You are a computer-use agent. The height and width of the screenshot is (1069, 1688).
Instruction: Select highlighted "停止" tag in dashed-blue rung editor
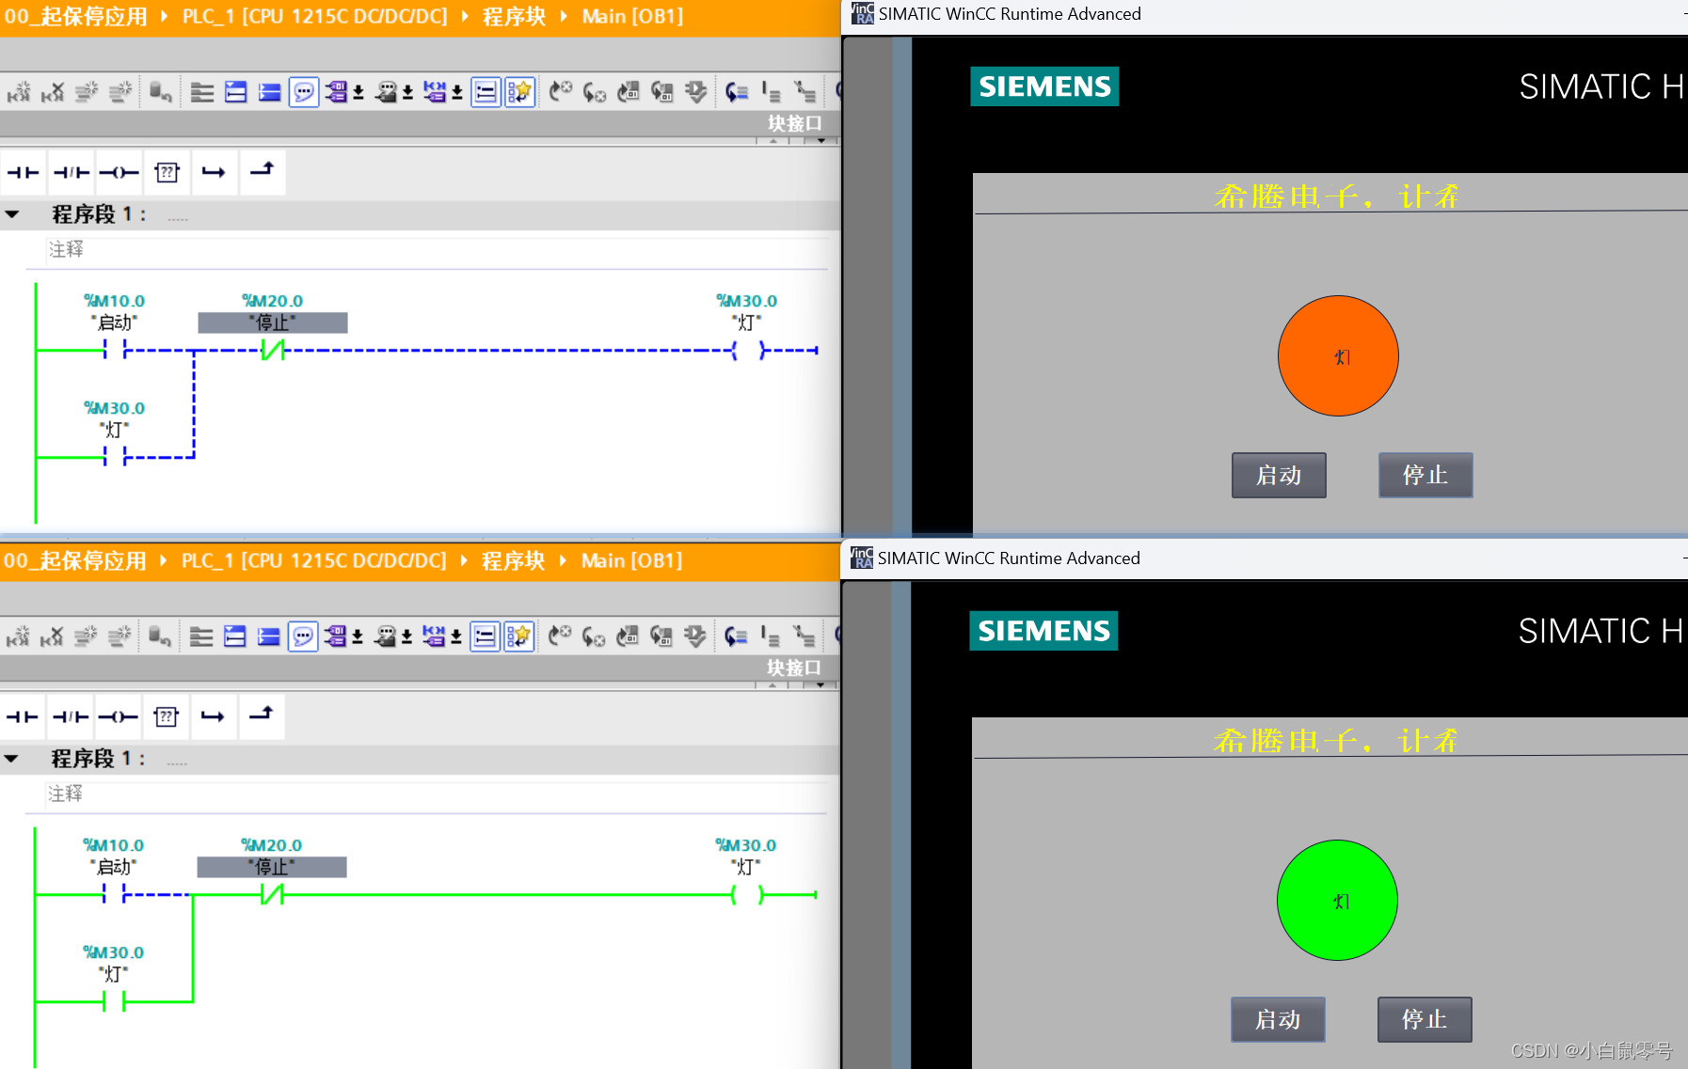click(x=273, y=322)
